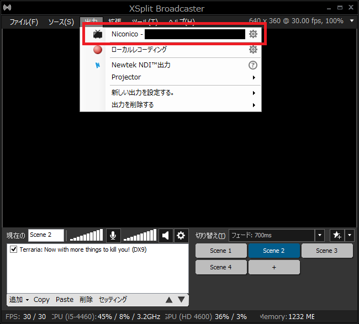Mute the system speaker audio

(x=166, y=236)
